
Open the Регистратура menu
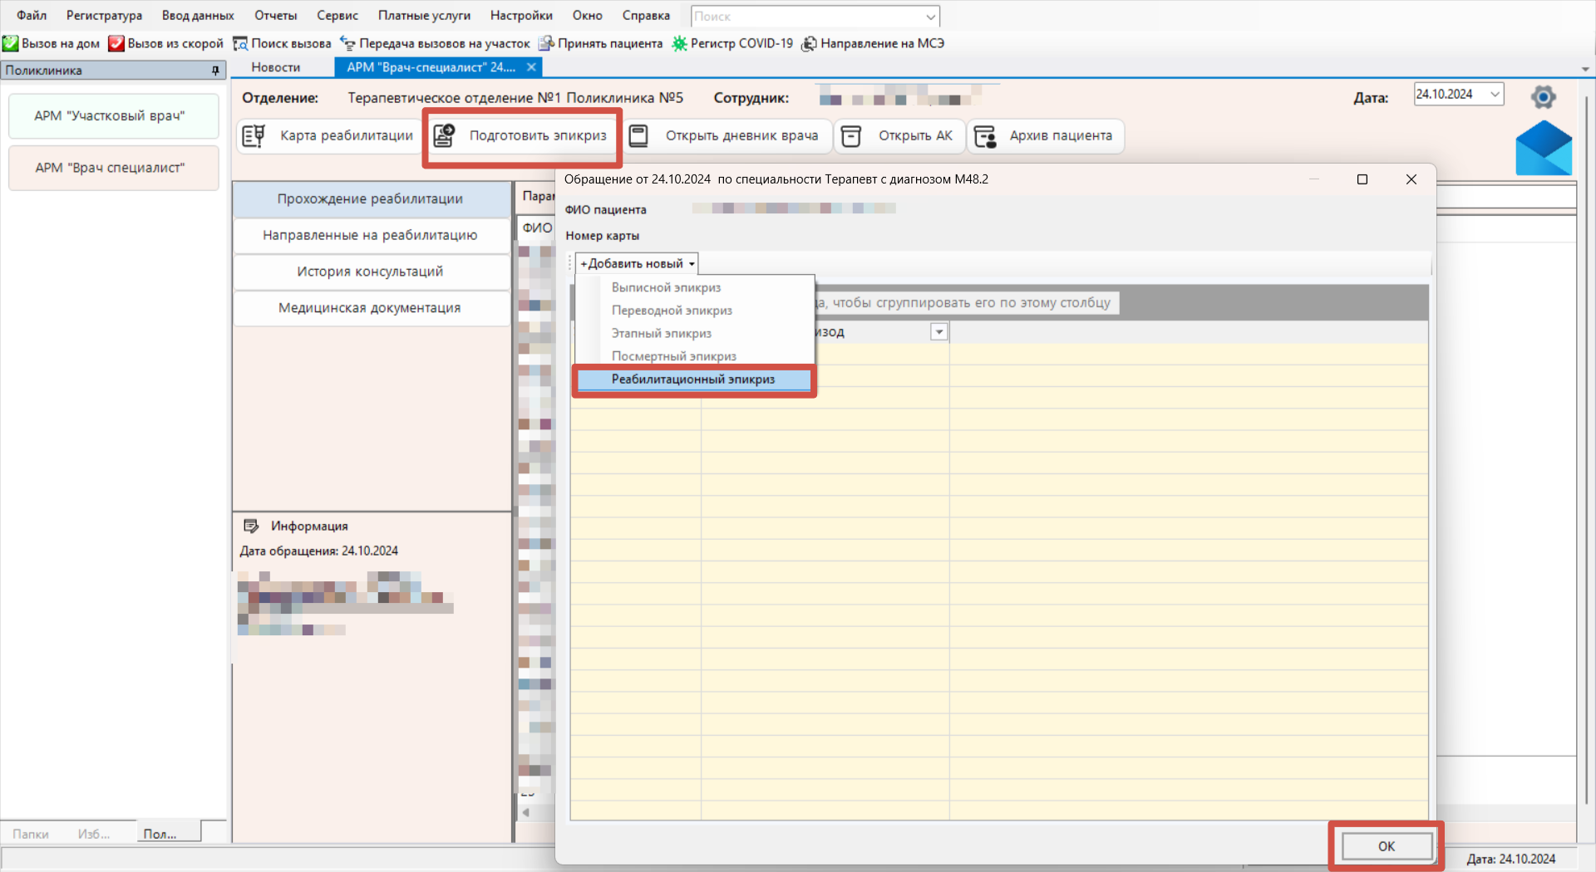coord(104,15)
